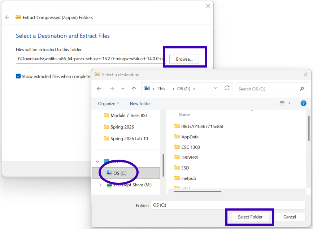Expand the address bar history dropdown
313x229 pixels.
click(x=216, y=88)
